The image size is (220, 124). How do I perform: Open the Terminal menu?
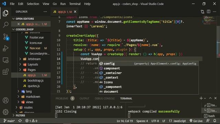point(75,4)
